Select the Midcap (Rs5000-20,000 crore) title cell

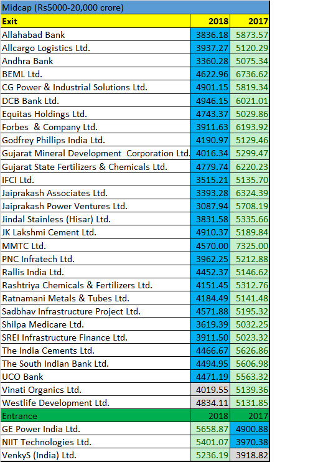(135, 7)
